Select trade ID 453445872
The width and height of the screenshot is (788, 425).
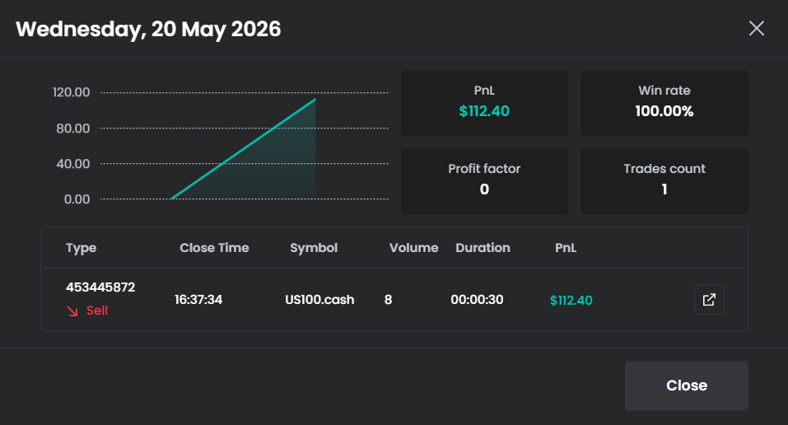[x=100, y=287]
